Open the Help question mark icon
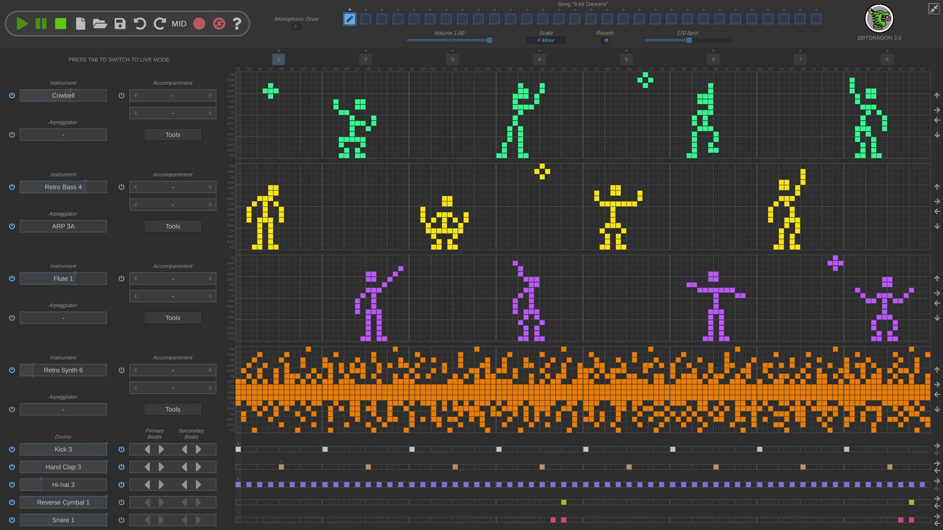943x530 pixels. coord(237,24)
